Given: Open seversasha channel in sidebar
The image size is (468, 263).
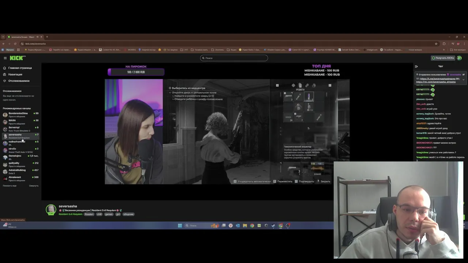Looking at the screenshot, I should coord(20,136).
